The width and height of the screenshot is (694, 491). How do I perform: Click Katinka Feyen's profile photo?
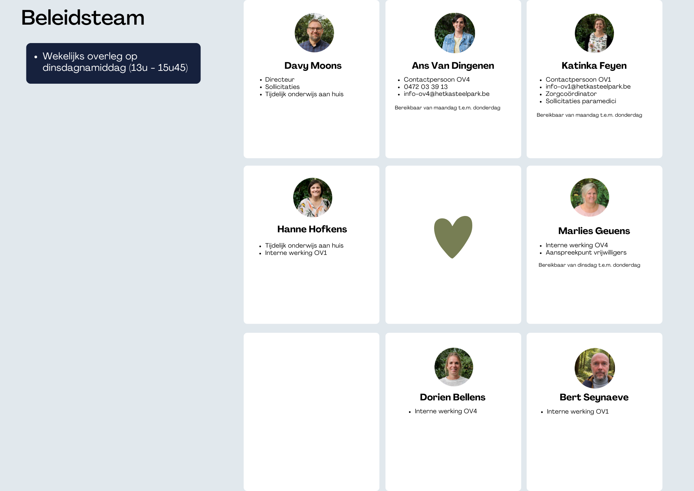(594, 33)
